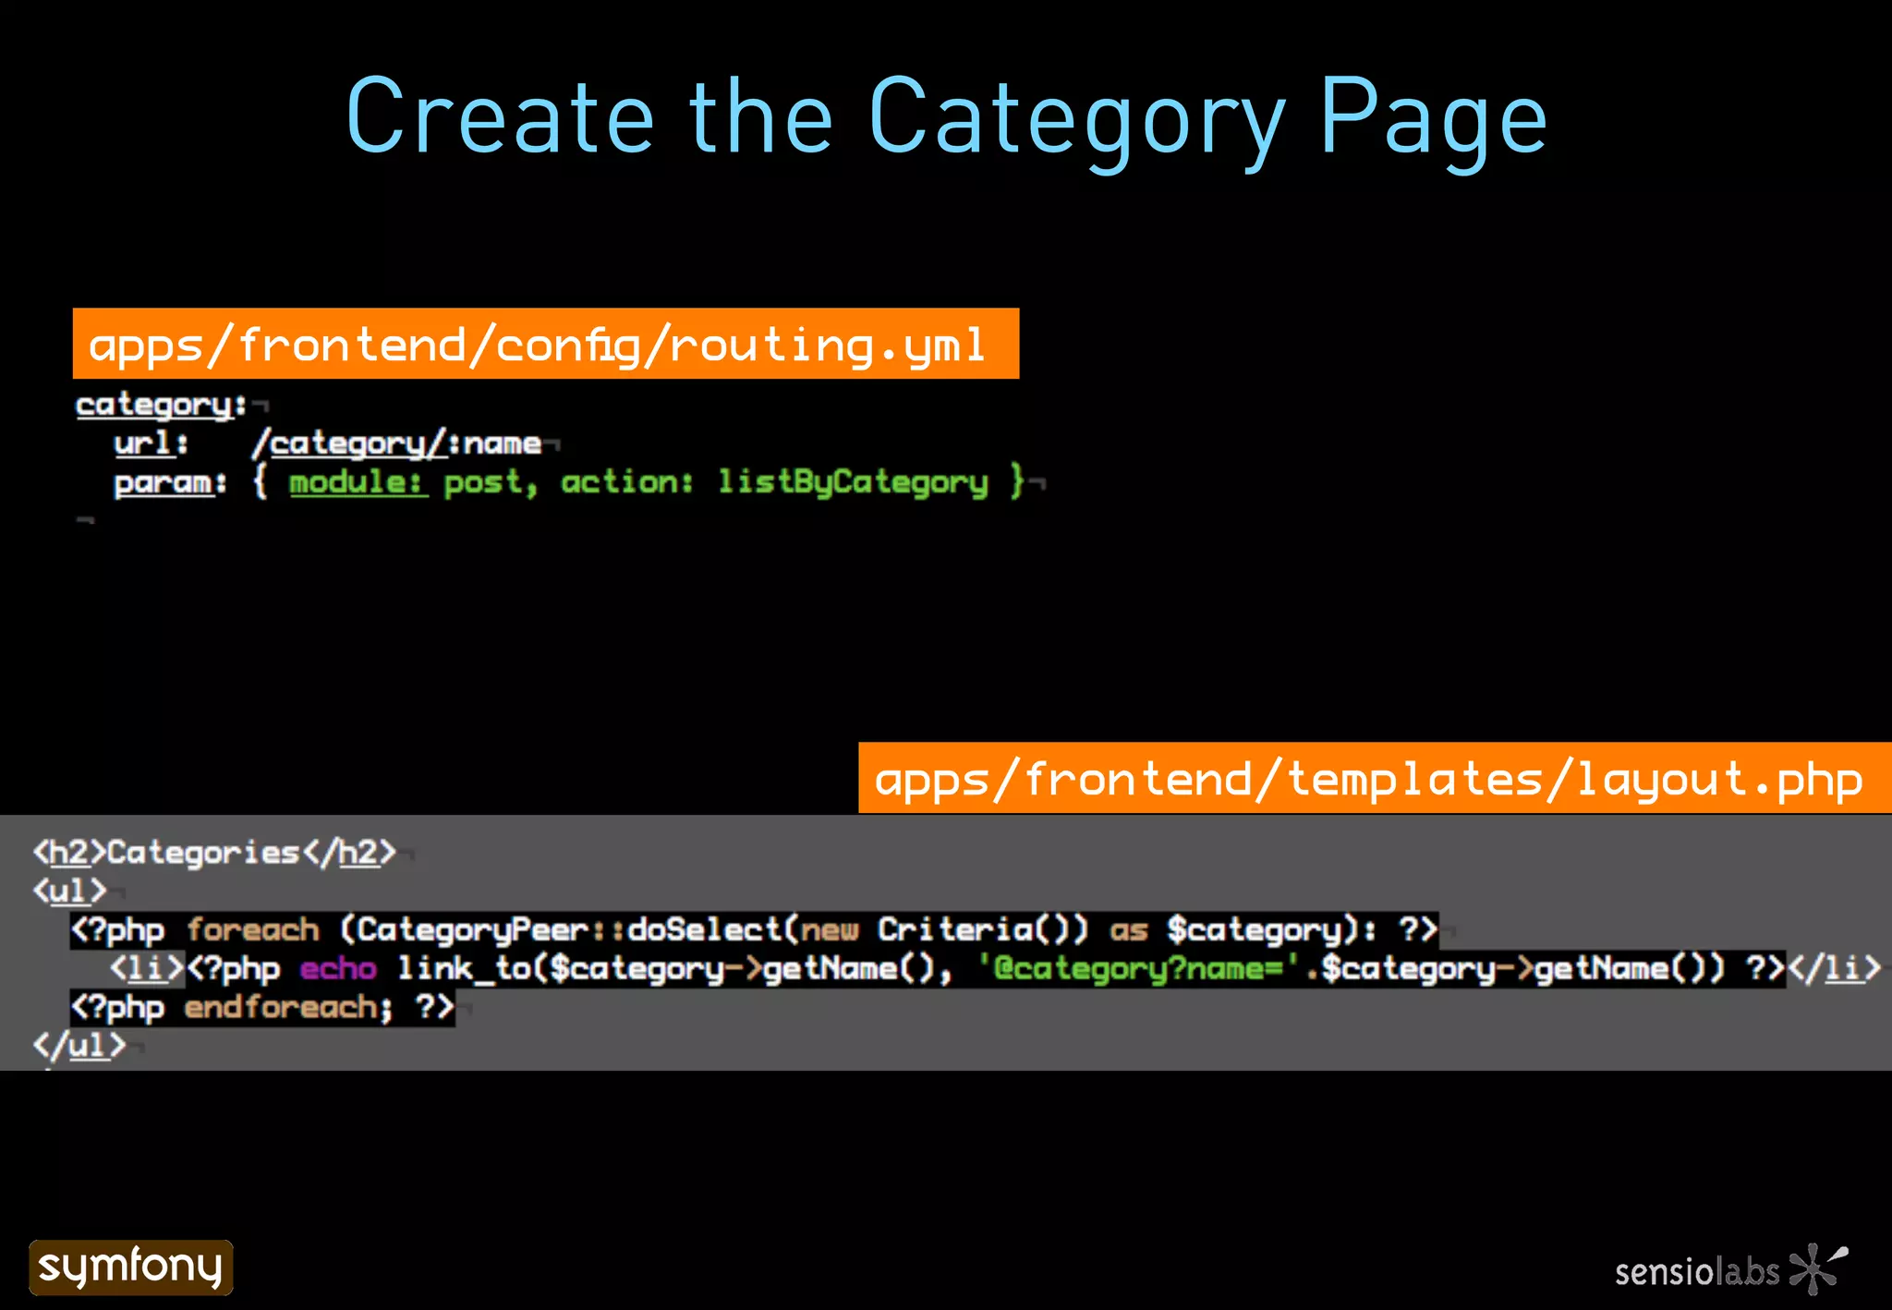Click 'listByCategory' action value
This screenshot has width=1892, height=1310.
[853, 482]
